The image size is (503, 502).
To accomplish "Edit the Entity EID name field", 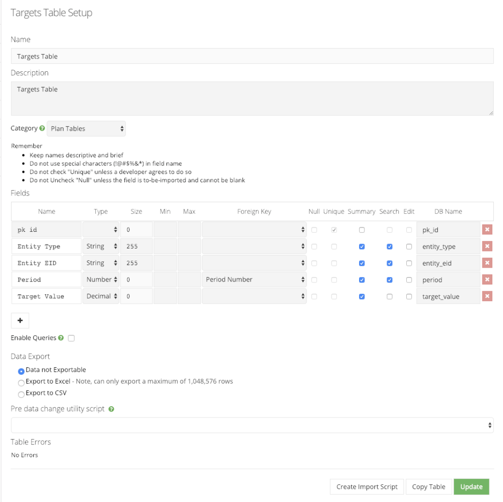I will (x=47, y=263).
